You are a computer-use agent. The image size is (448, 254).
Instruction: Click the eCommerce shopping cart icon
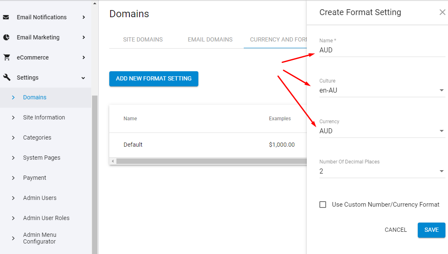[6, 57]
